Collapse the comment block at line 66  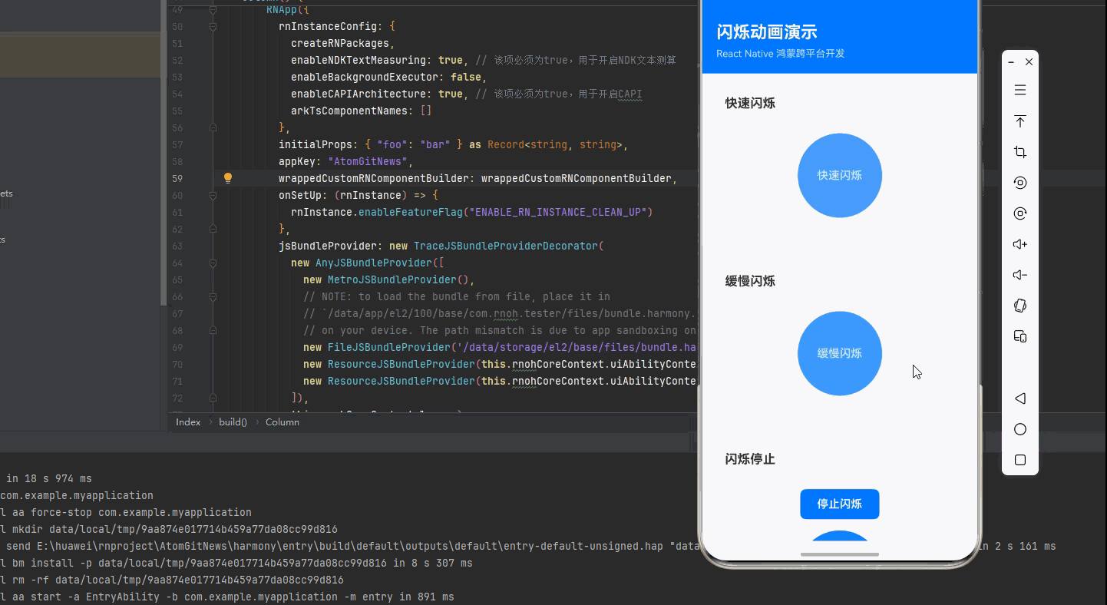click(213, 296)
